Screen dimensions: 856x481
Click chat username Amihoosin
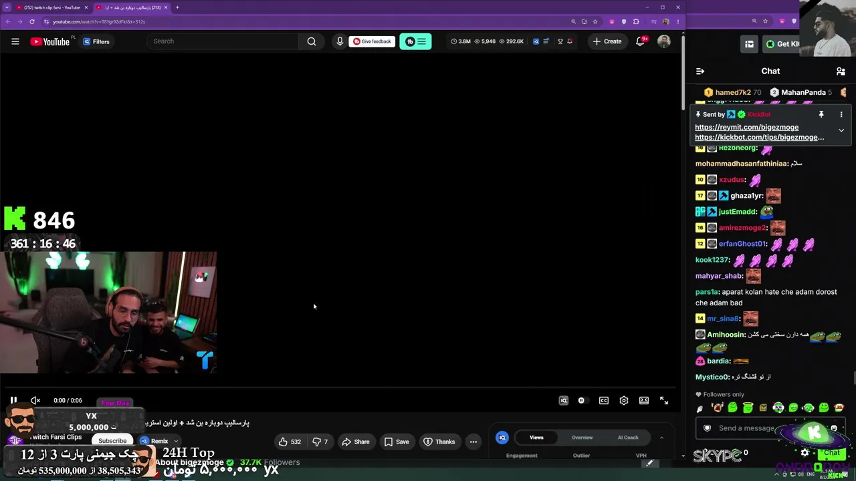point(726,335)
